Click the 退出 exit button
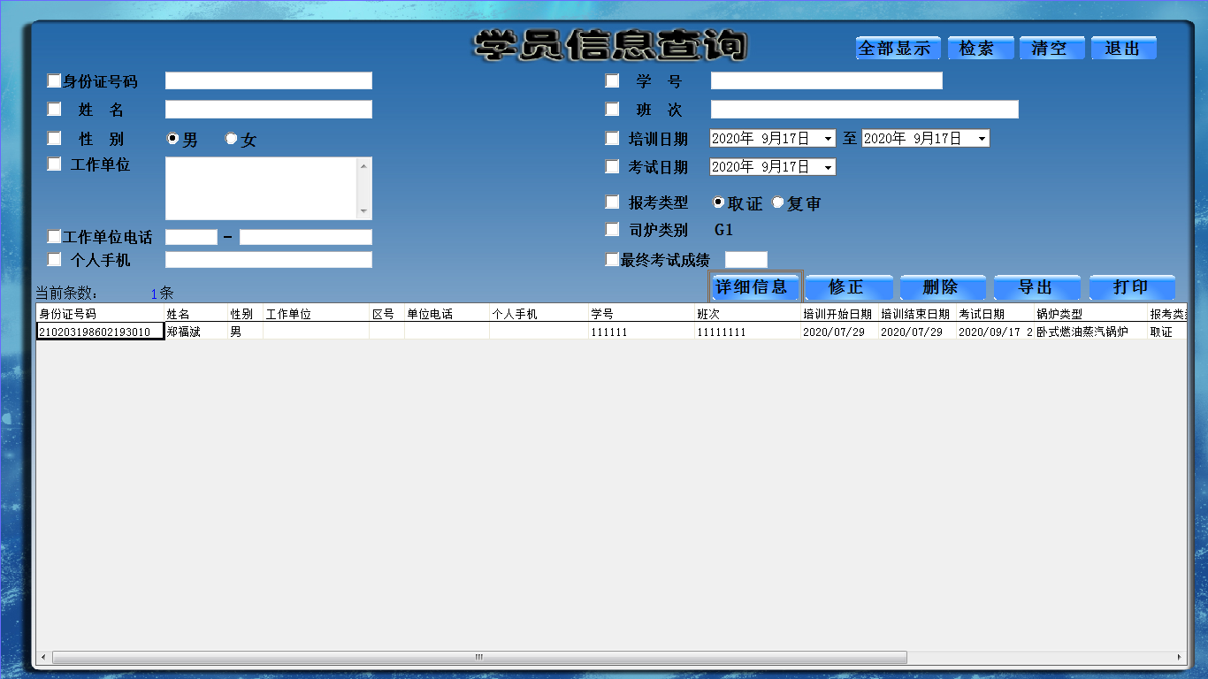 [1123, 49]
